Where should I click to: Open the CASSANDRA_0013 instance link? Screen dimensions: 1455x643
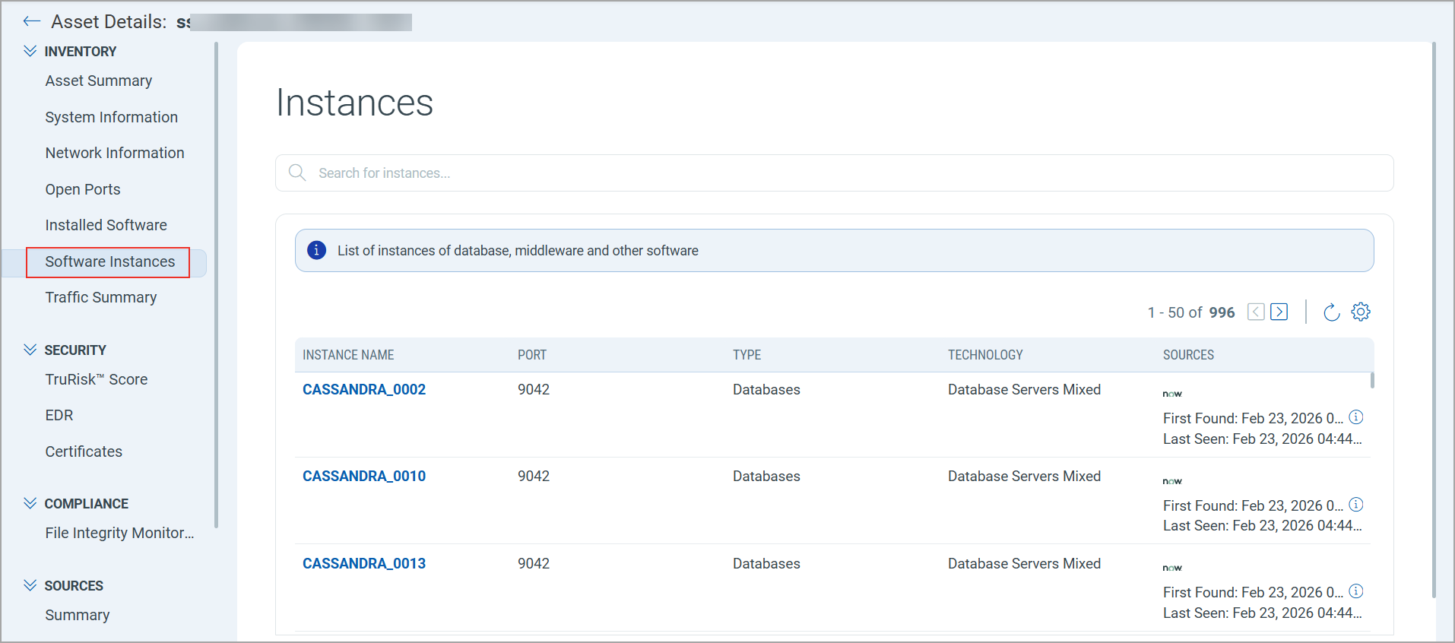click(364, 563)
